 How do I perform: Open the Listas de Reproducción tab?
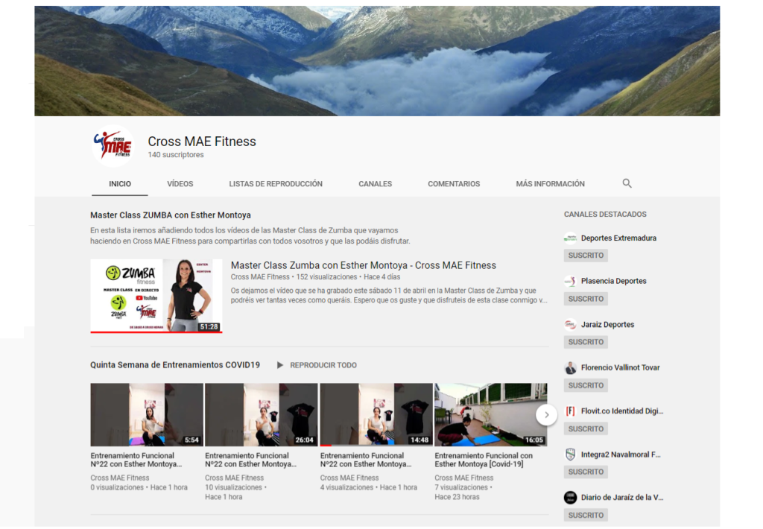click(276, 184)
